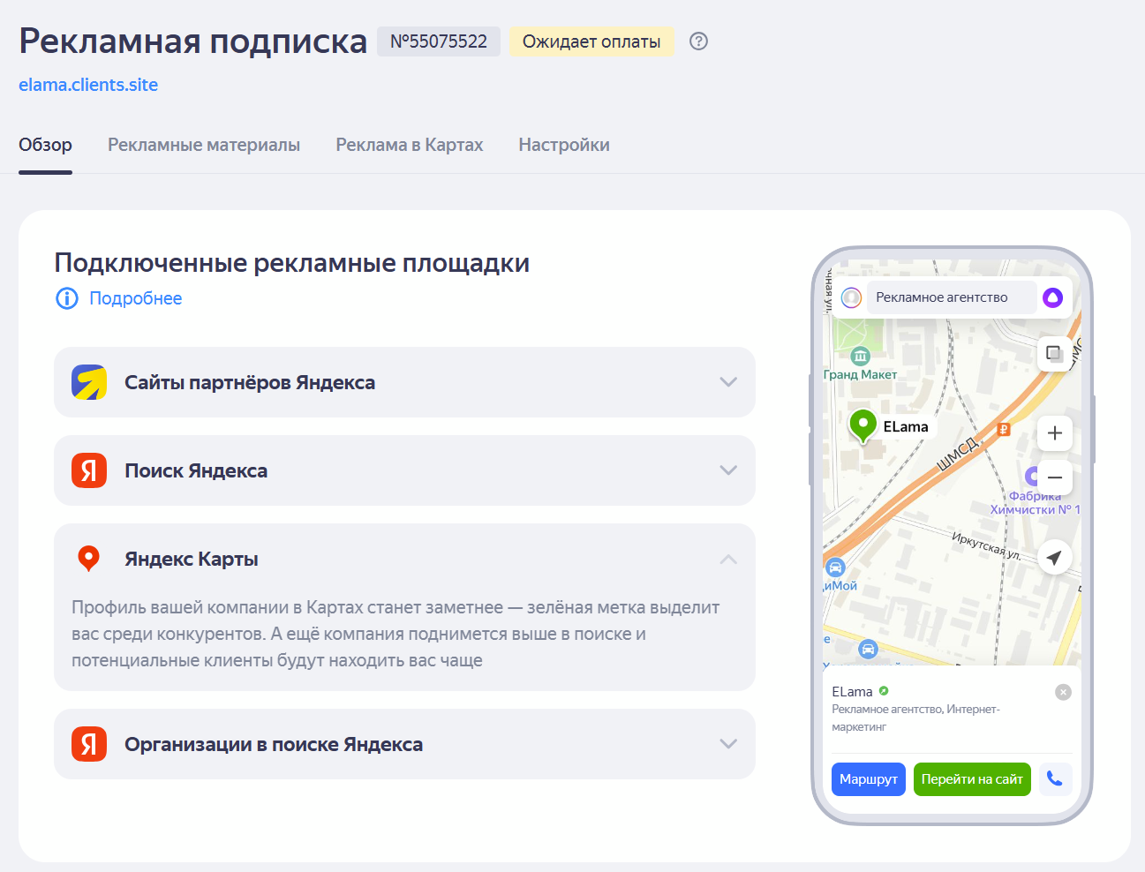Click the ELama title in bottom card
The width and height of the screenshot is (1145, 872).
(x=852, y=692)
